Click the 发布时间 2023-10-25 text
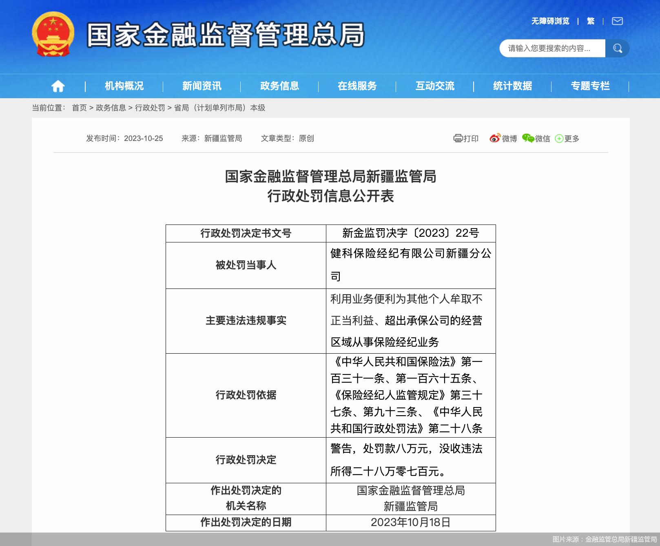 point(124,139)
